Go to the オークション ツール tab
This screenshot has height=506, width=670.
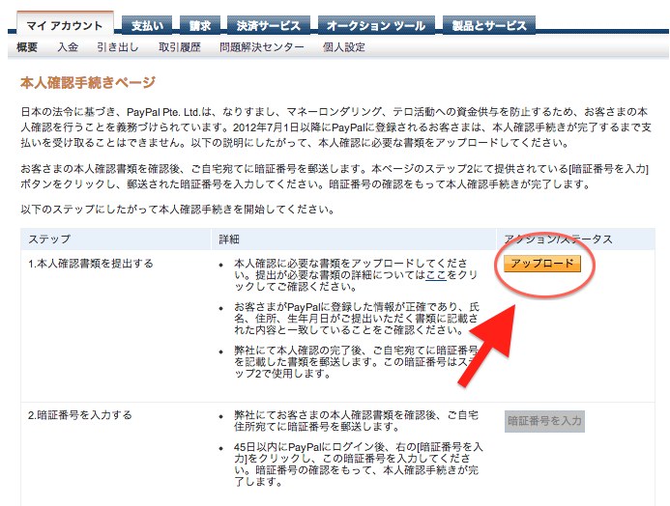(x=376, y=25)
